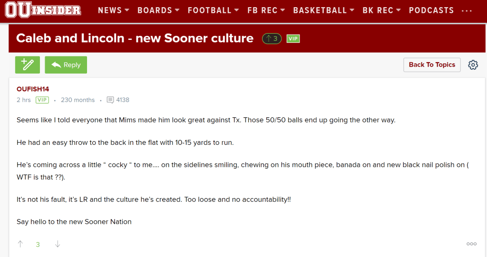487x257 pixels.
Task: Click the new post pencil icon button
Action: (28, 65)
